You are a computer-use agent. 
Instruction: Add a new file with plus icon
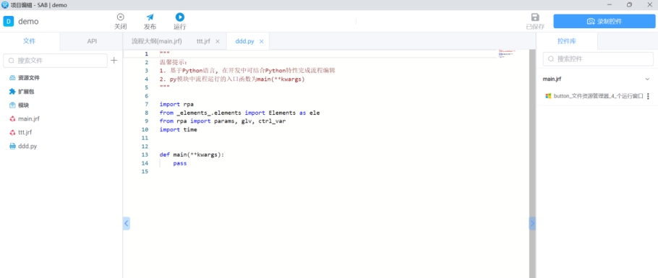(114, 61)
